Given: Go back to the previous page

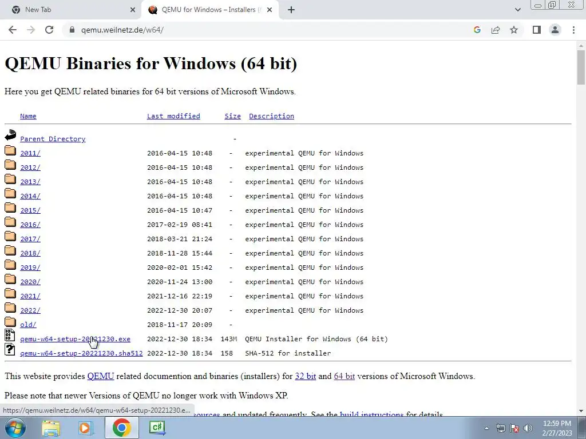Looking at the screenshot, I should [x=13, y=30].
